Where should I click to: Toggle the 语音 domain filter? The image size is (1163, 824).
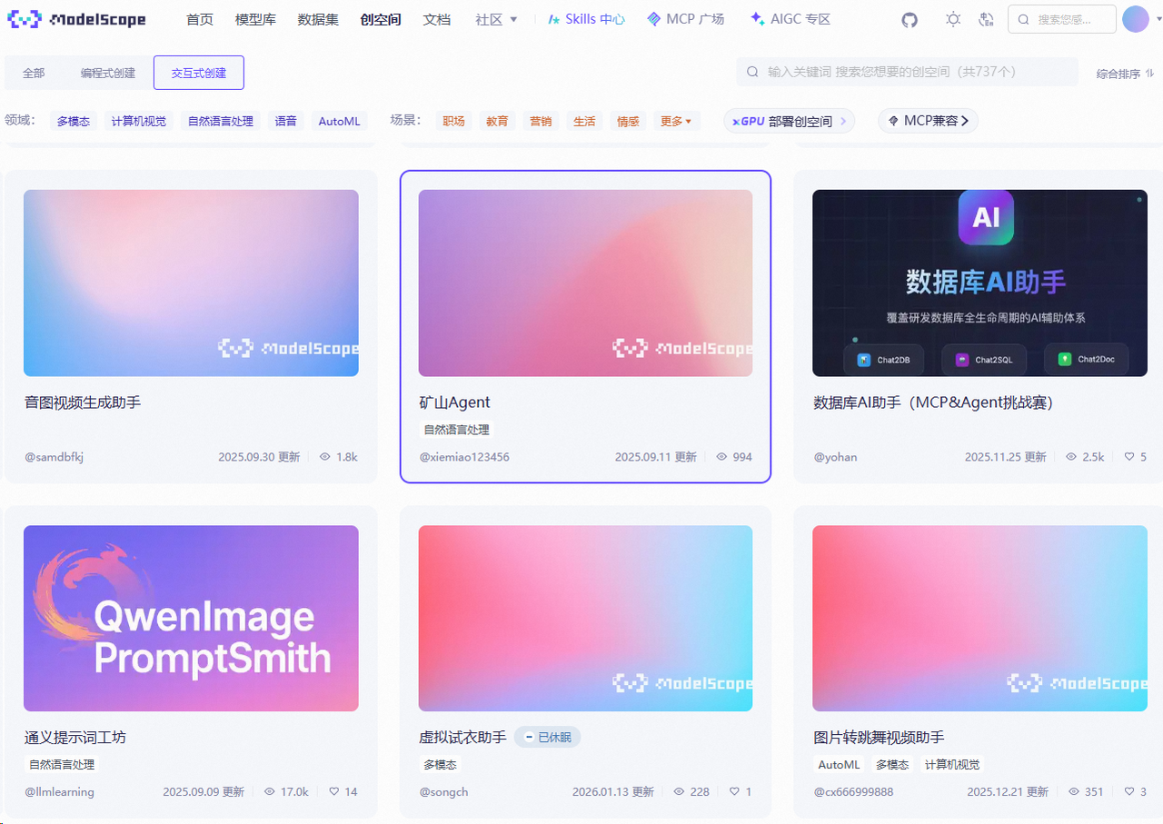coord(286,121)
